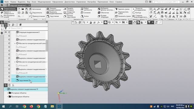
Task: Open Эскиз panel dropdown arrow
Action: point(43,19)
